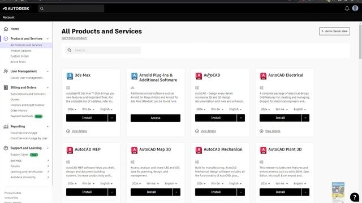Collapse the Products and Services section
Image resolution: width=362 pixels, height=203 pixels.
(x=48, y=39)
